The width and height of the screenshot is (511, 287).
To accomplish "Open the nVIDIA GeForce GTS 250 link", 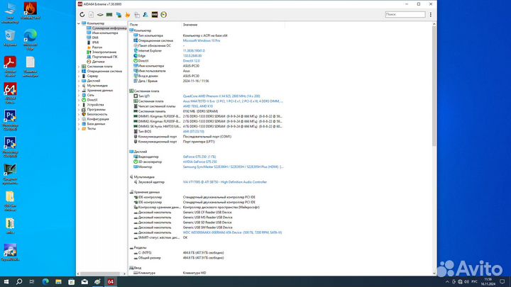I will click(199, 162).
